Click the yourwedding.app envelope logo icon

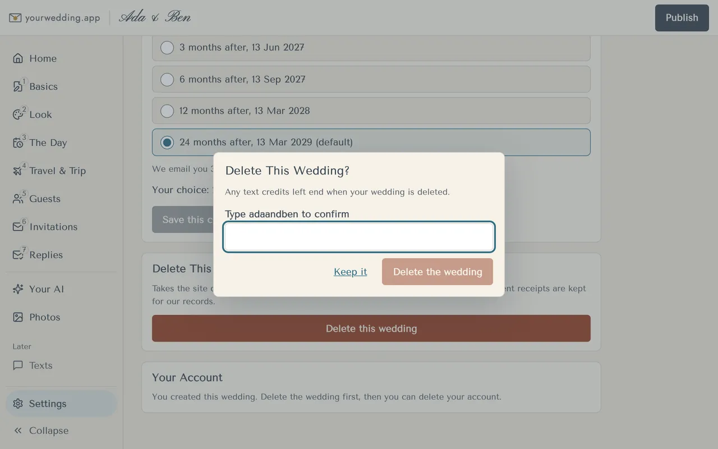pyautogui.click(x=15, y=18)
